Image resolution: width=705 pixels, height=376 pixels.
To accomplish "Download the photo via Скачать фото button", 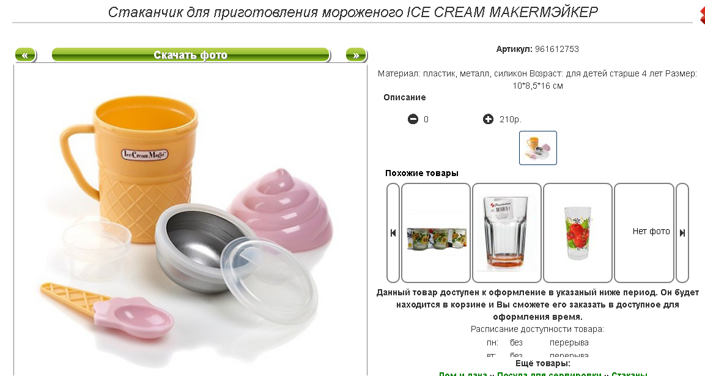I will 191,55.
